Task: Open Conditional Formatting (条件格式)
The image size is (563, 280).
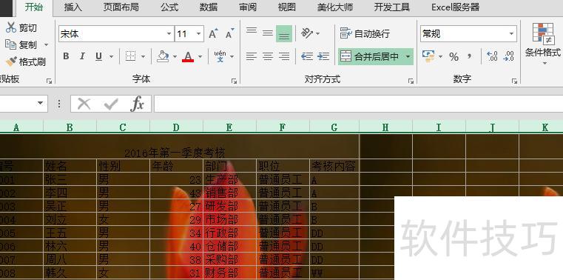Action: tap(542, 43)
